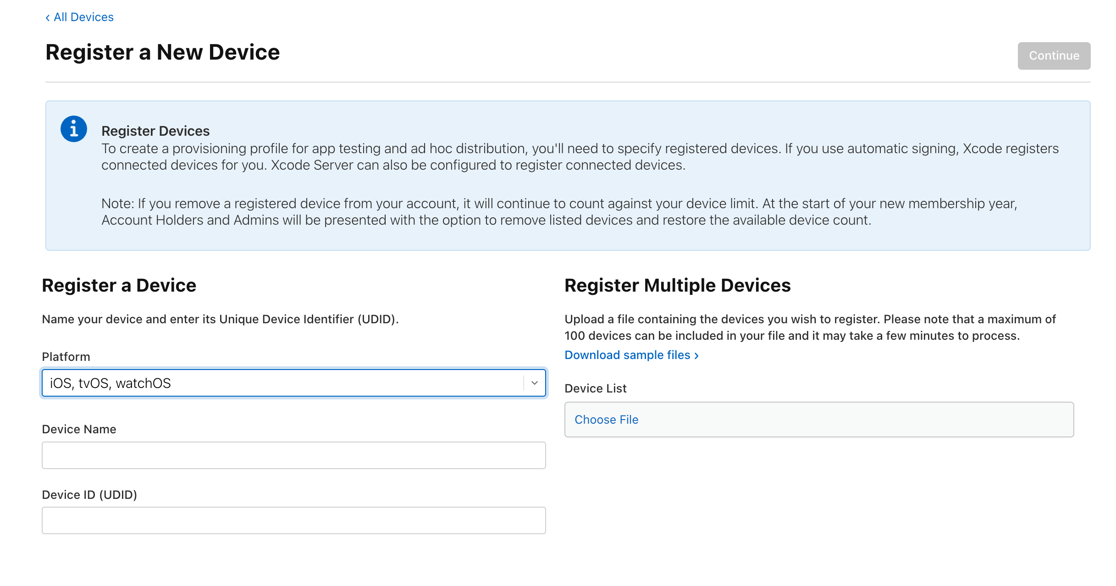Viewport: 1116px width, 586px height.
Task: Go back to All Devices
Action: tap(83, 17)
